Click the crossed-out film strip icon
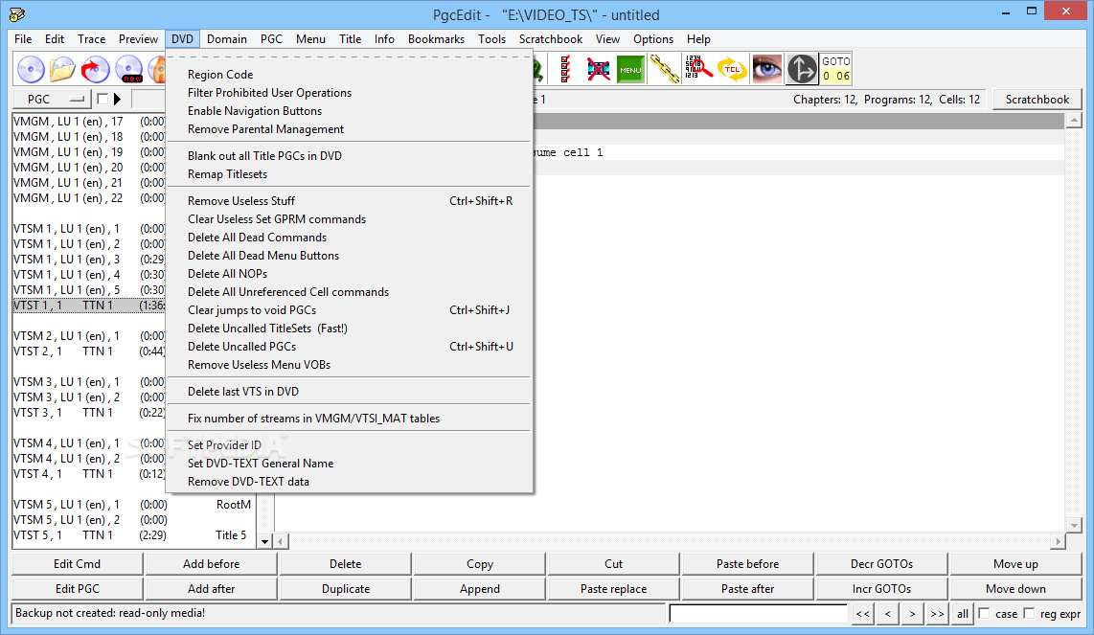This screenshot has height=635, width=1094. coord(598,69)
